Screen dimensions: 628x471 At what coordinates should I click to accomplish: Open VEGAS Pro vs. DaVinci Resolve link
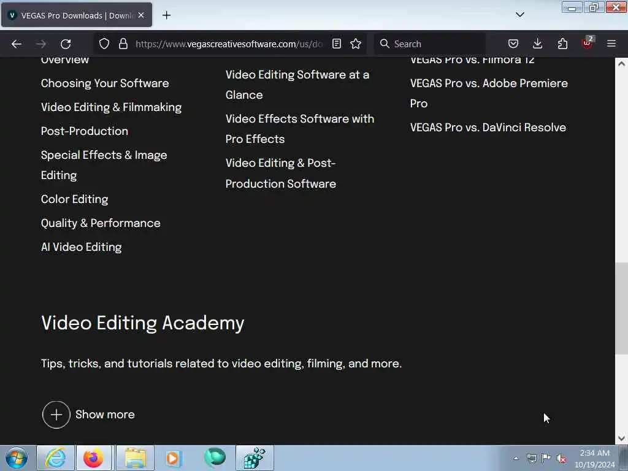click(488, 128)
